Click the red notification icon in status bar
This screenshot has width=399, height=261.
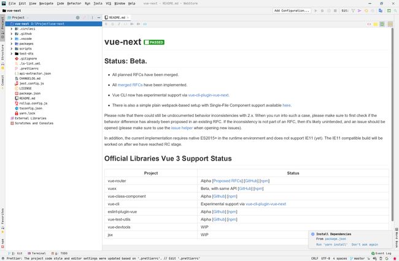pyautogui.click(x=395, y=259)
